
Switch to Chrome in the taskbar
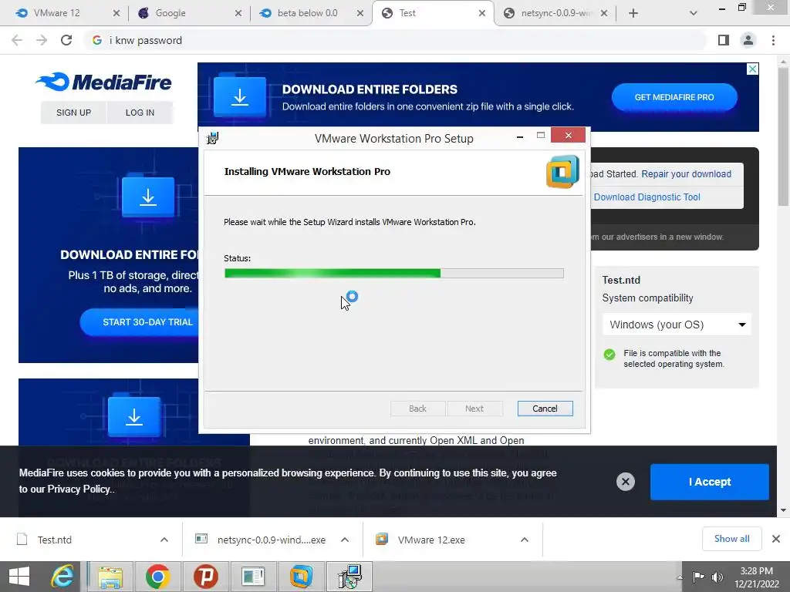pos(157,577)
